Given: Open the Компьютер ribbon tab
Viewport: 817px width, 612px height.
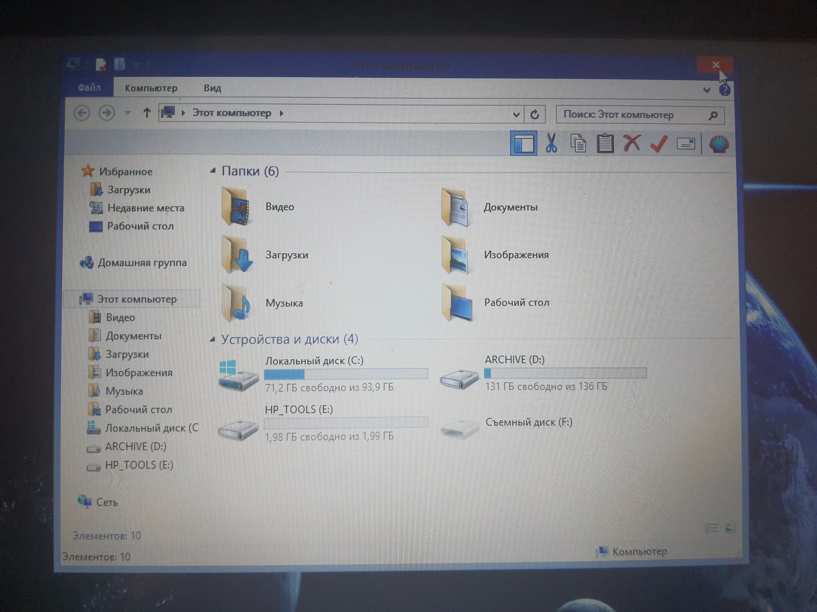Looking at the screenshot, I should coord(151,88).
